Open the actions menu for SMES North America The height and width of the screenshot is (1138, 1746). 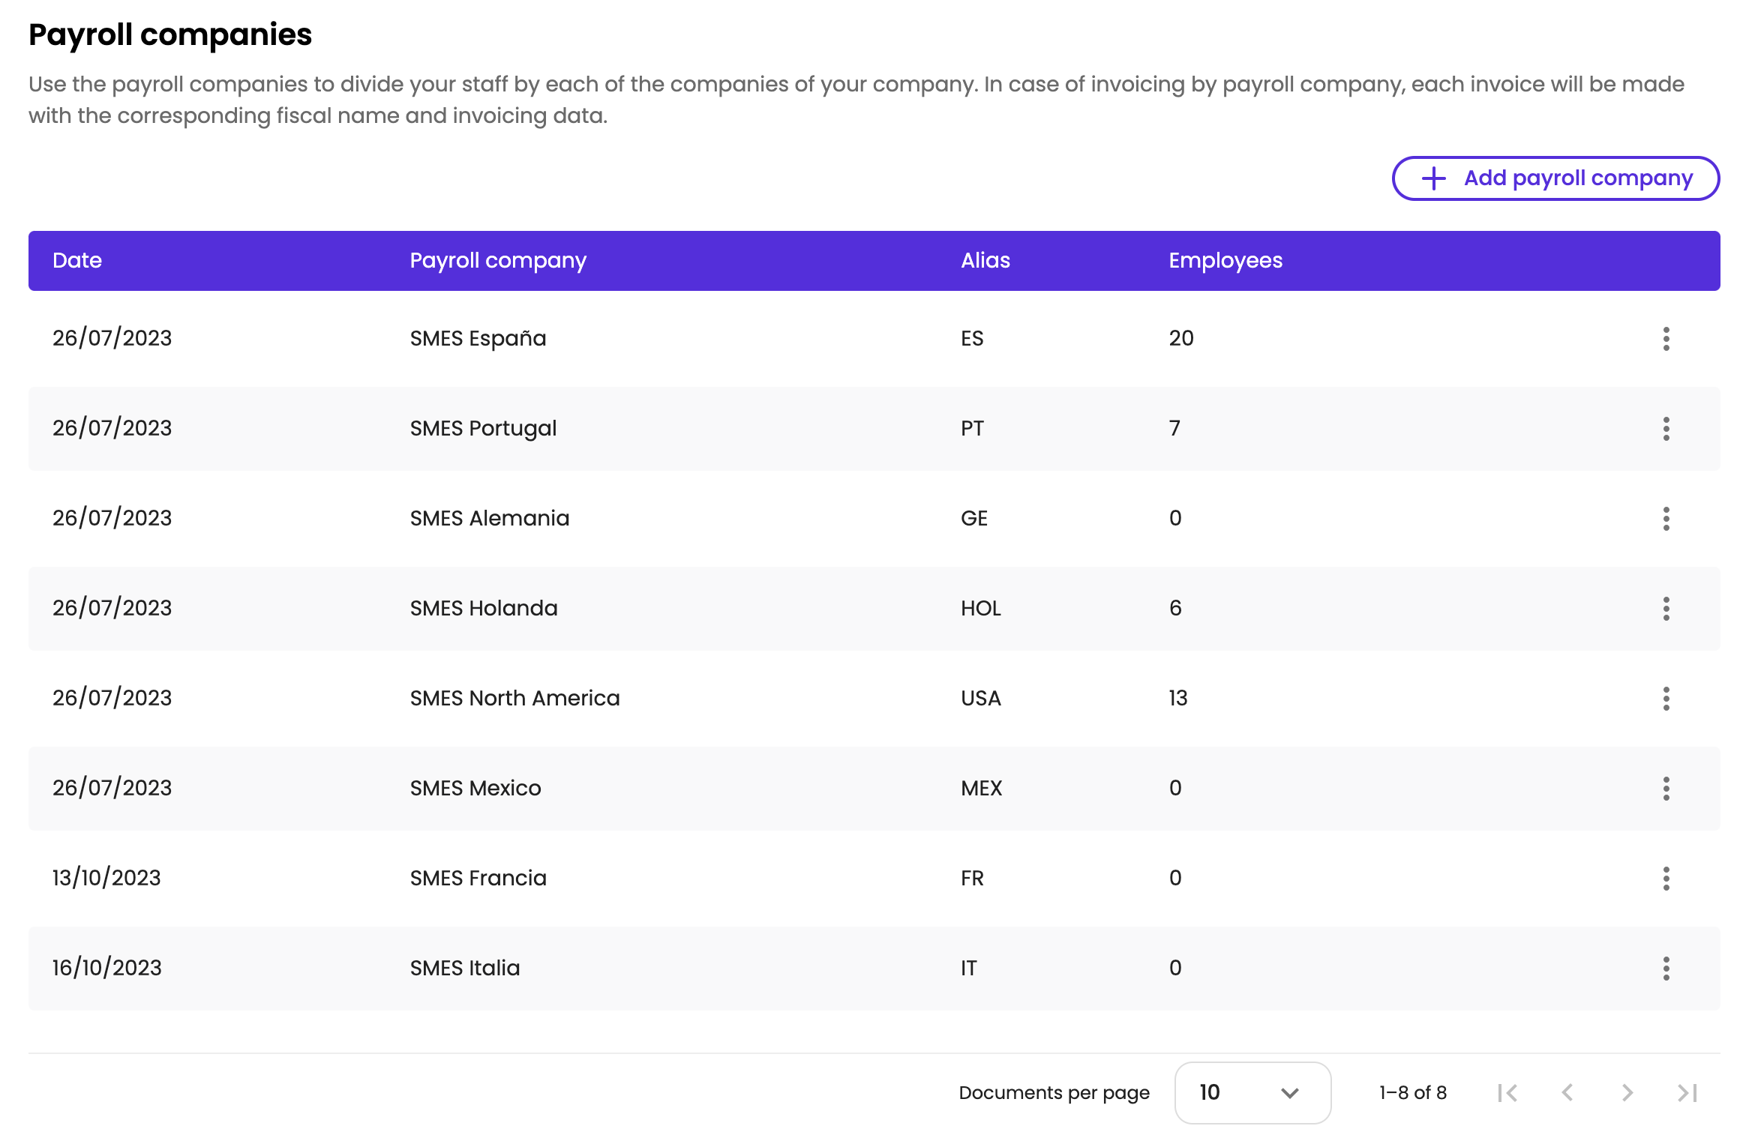1666,699
